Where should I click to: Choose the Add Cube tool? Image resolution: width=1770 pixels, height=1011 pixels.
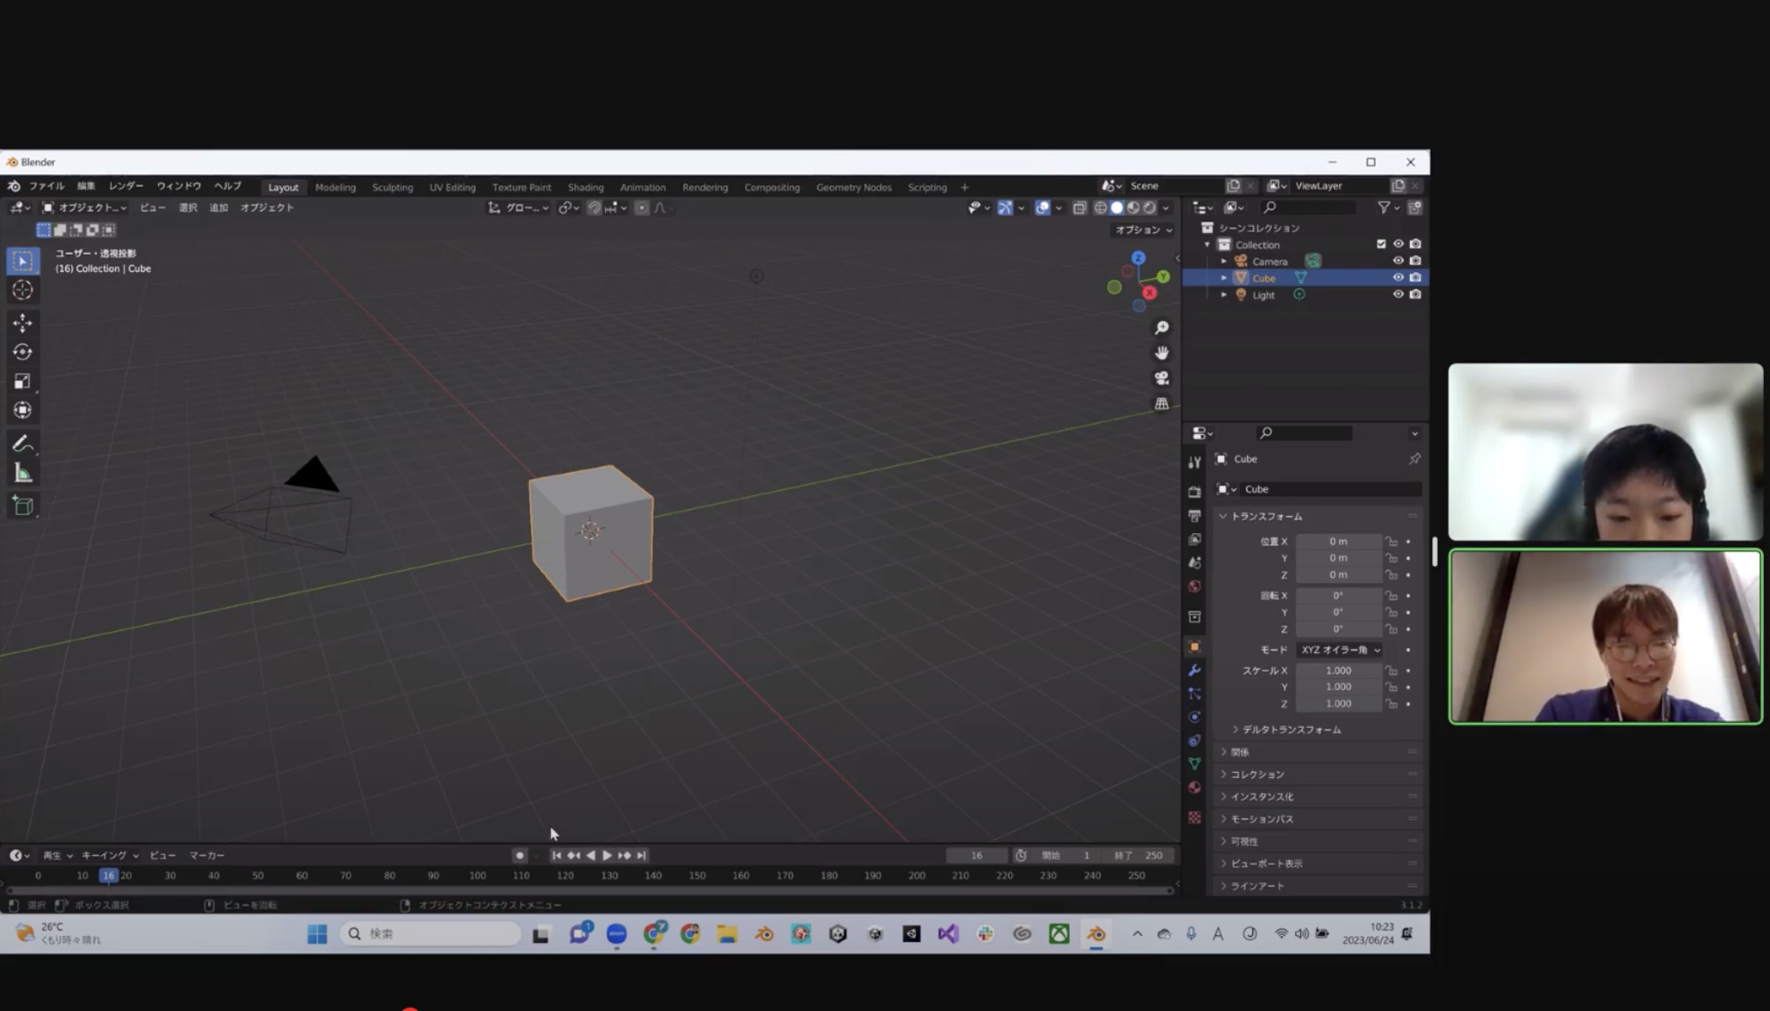pos(22,506)
